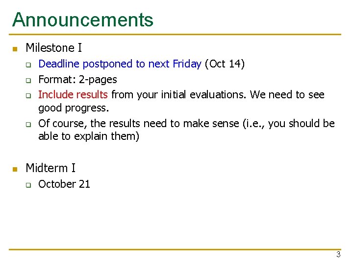Image resolution: width=353 pixels, height=264 pixels.
Task: Click the October 21 date line
Action: click(x=64, y=184)
